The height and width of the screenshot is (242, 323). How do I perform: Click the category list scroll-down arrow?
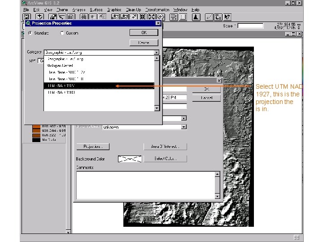pyautogui.click(x=157, y=108)
